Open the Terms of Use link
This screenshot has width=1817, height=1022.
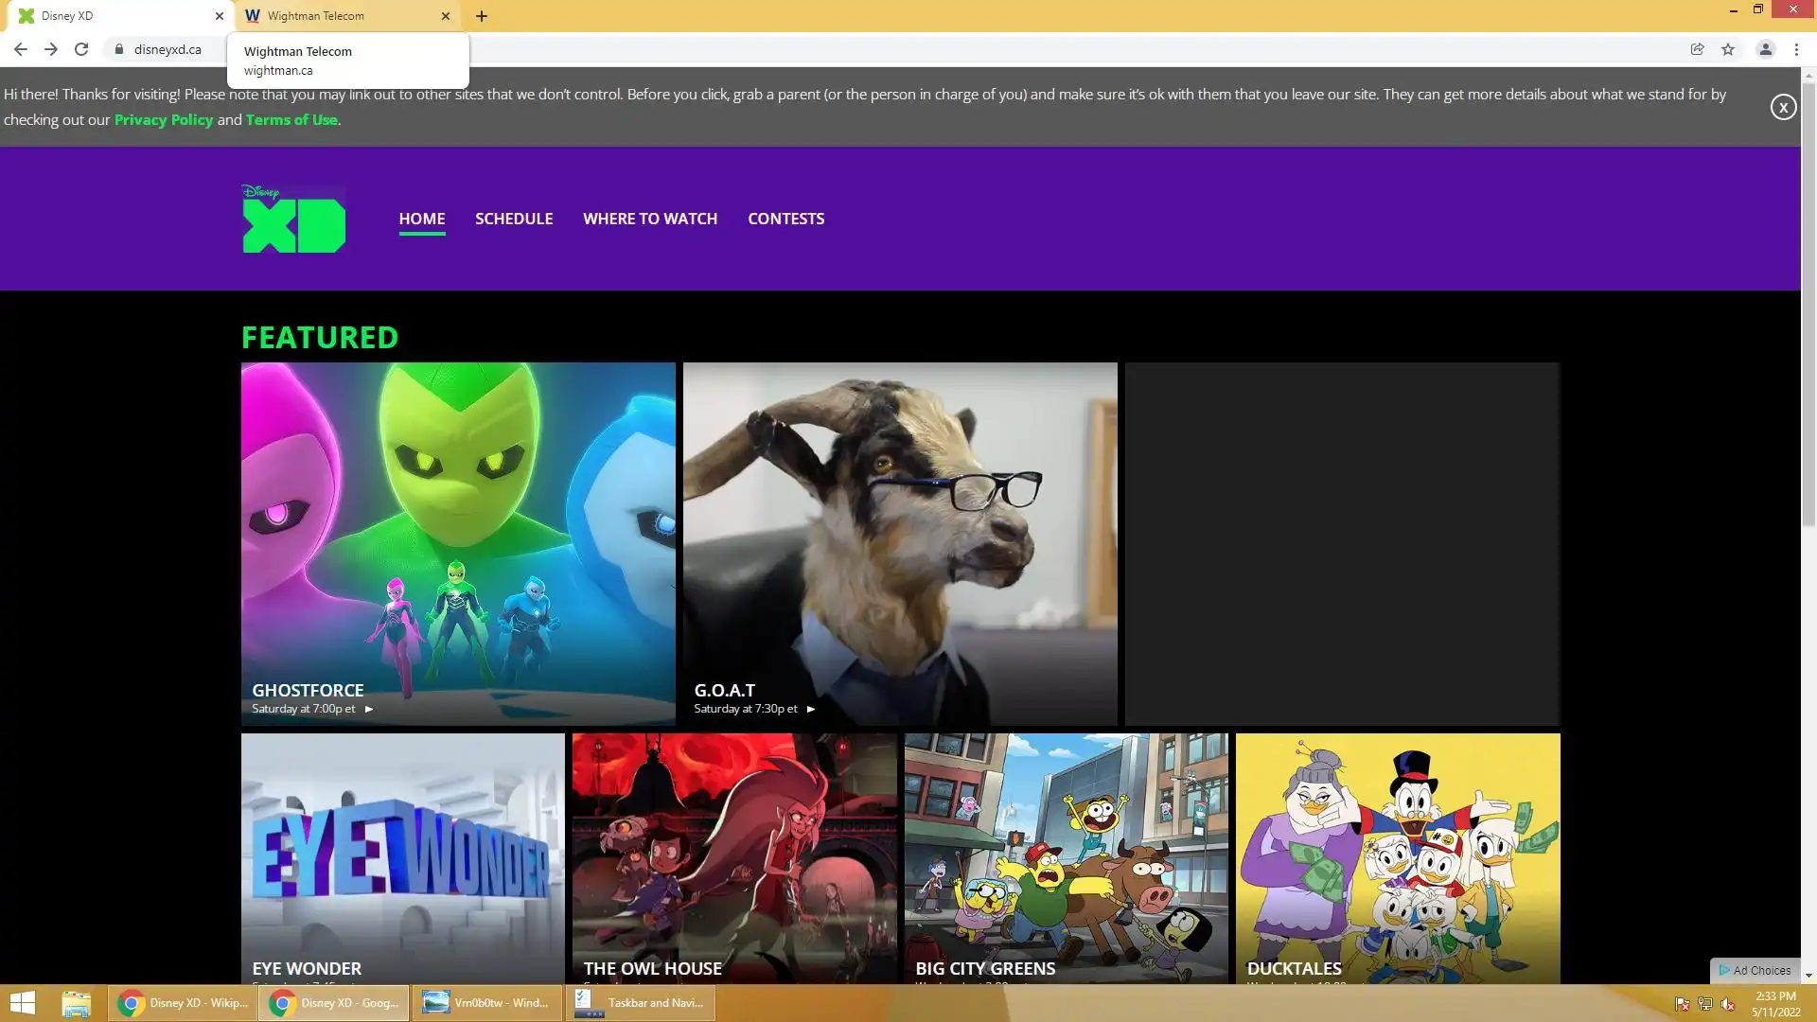pyautogui.click(x=291, y=119)
